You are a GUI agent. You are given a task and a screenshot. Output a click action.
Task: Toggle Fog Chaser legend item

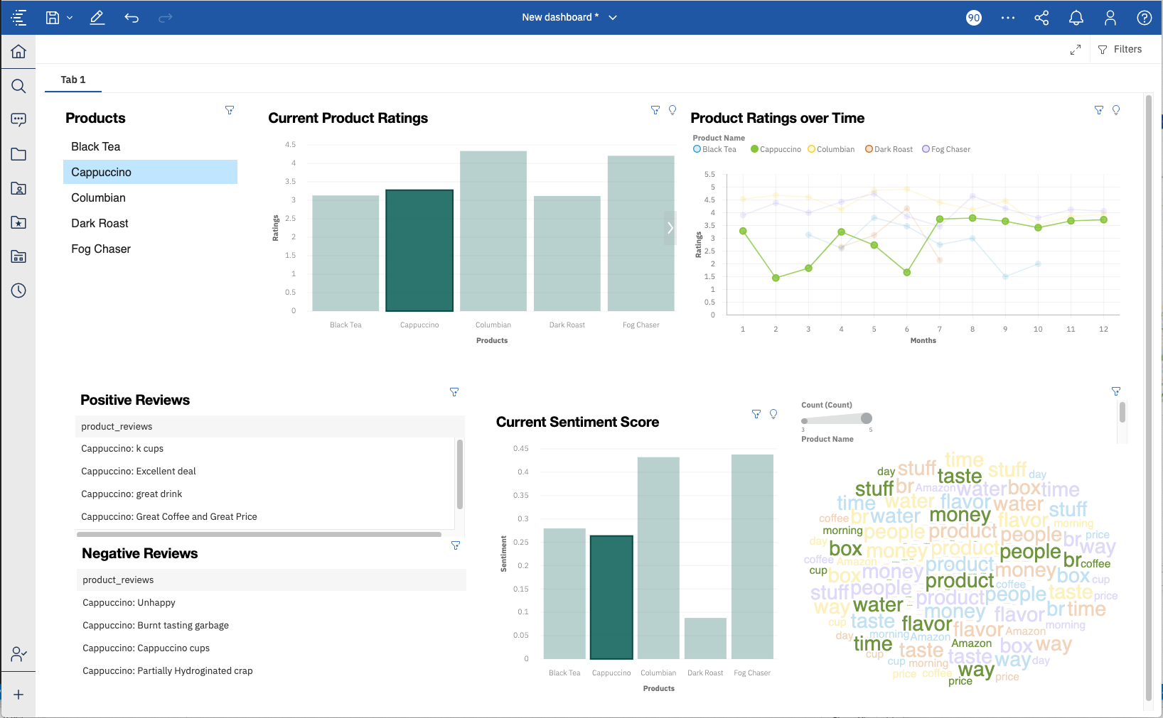(946, 149)
